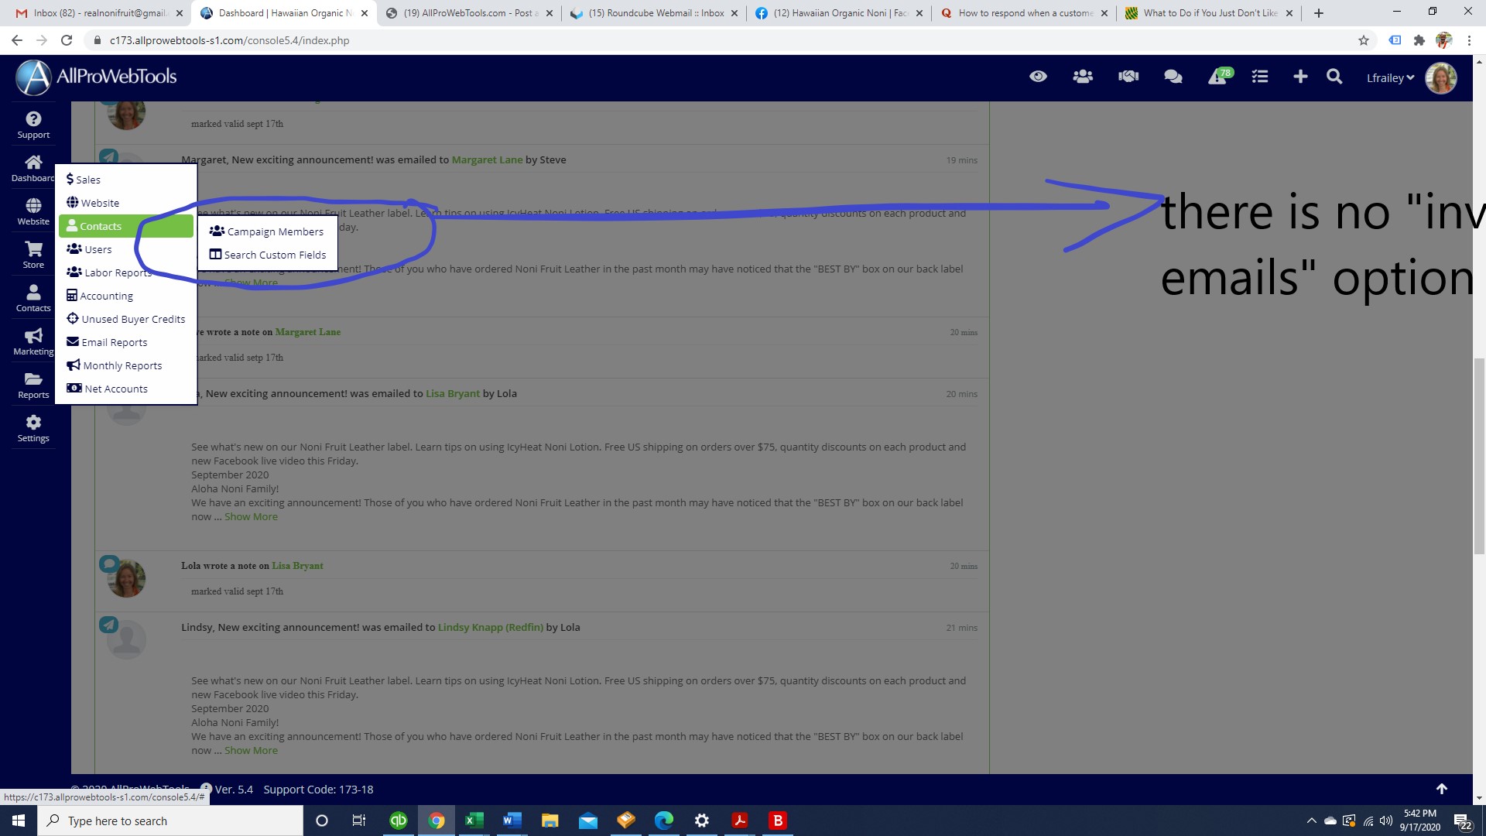Open Search Custom Fields submenu item
Viewport: 1486px width, 836px height.
(x=267, y=255)
